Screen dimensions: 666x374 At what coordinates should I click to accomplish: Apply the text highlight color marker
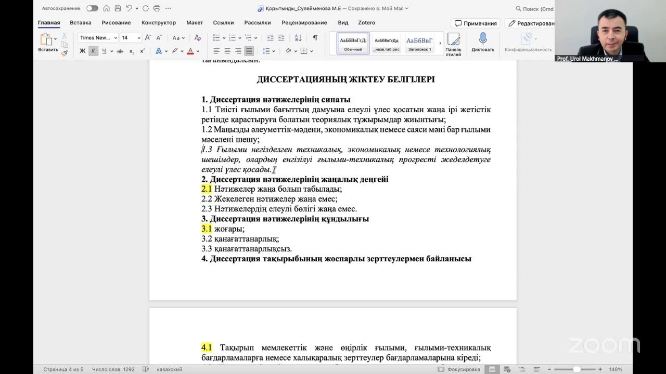pos(175,51)
